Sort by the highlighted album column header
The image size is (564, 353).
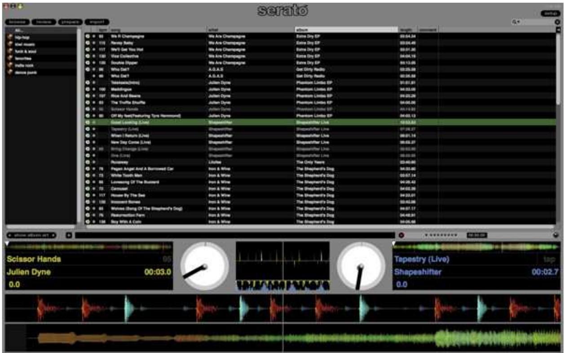point(346,30)
